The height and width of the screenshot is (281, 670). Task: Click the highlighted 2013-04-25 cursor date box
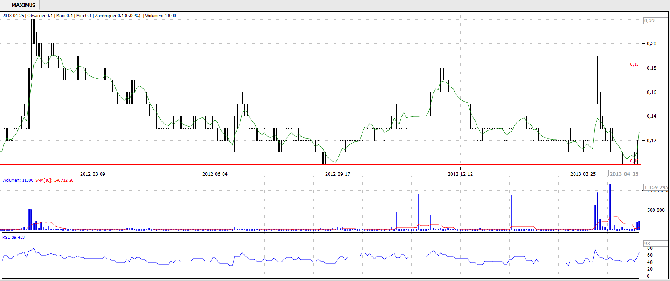[x=624, y=174]
